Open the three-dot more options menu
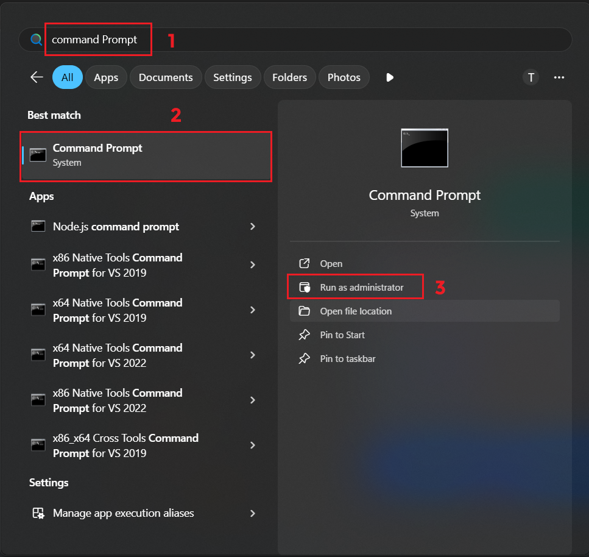Screen dimensions: 589x557 [559, 77]
